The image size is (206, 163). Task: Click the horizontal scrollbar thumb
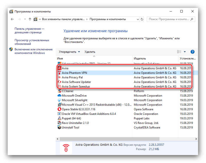tap(110, 139)
